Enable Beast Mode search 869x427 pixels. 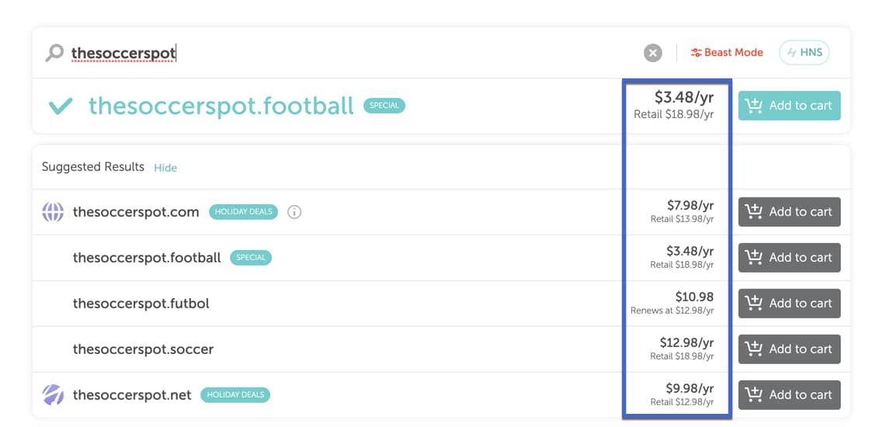[x=727, y=53]
